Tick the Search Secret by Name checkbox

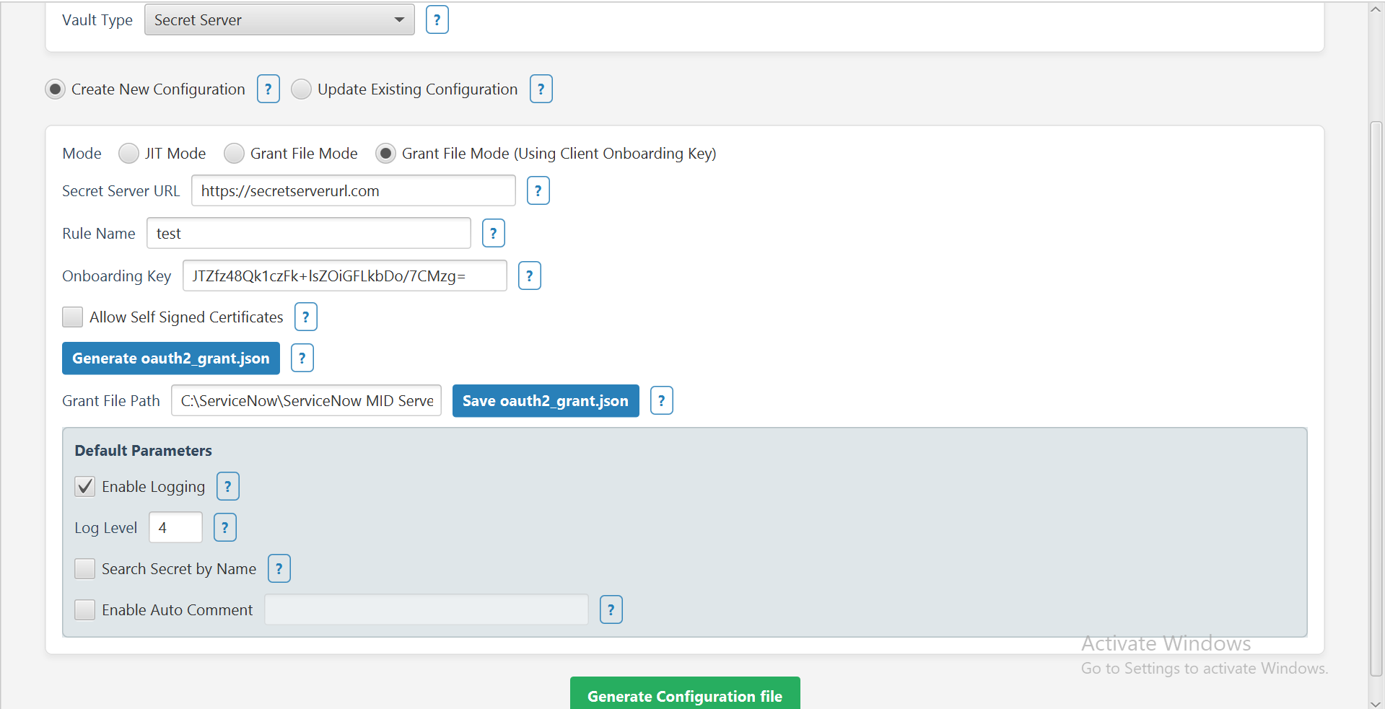pos(85,569)
